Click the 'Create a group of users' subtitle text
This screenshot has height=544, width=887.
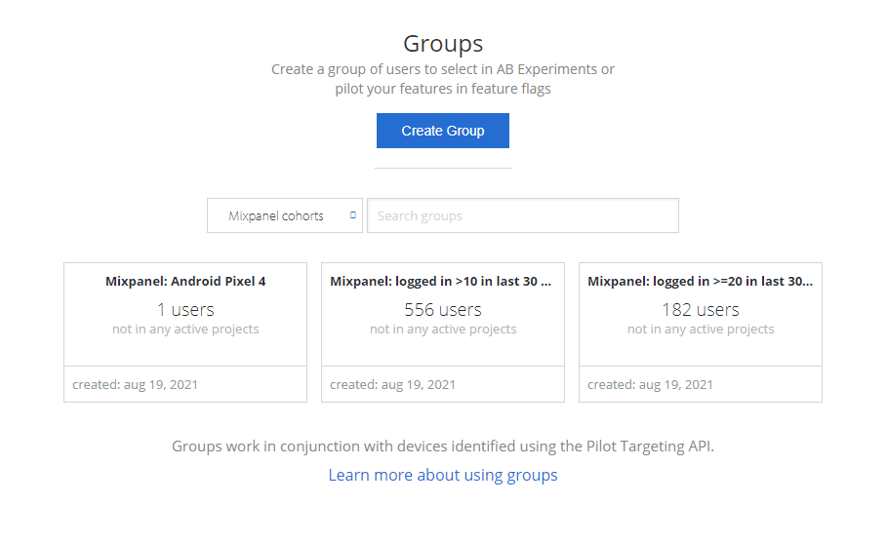[x=442, y=69]
